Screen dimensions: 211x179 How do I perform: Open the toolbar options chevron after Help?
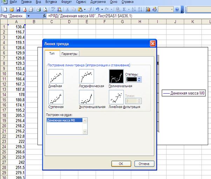pos(182,9)
